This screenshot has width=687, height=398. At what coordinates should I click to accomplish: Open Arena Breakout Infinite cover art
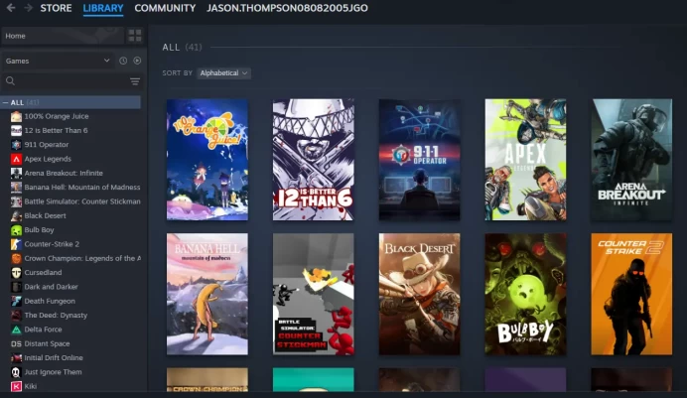(x=631, y=160)
